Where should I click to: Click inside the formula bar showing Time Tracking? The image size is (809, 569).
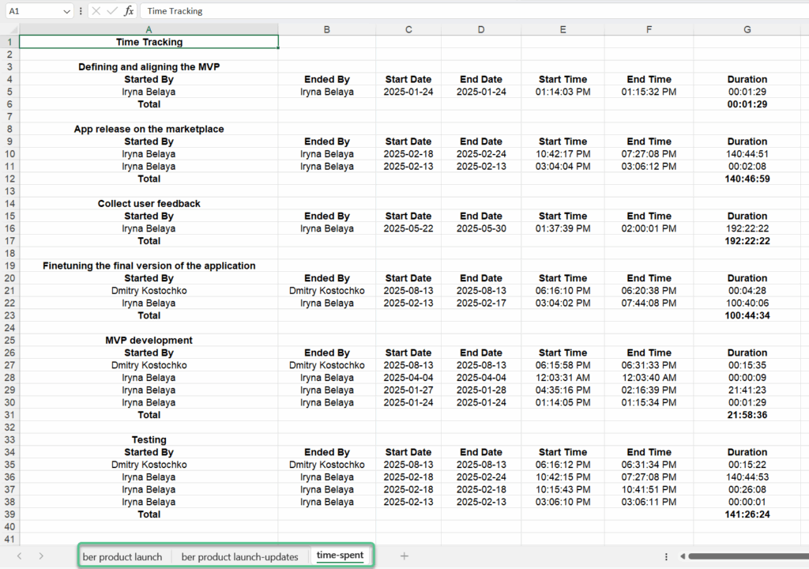[x=237, y=10]
